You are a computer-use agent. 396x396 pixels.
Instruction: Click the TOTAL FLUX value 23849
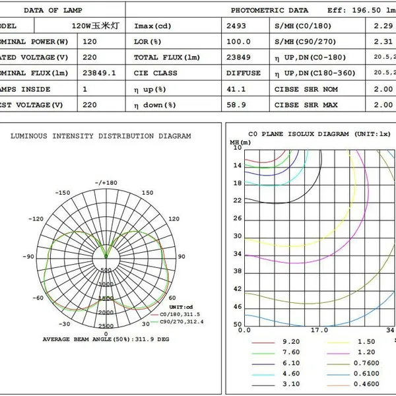click(238, 57)
